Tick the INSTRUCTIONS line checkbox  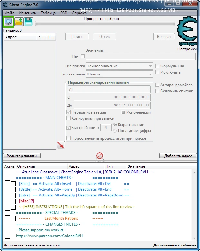click(x=13, y=207)
